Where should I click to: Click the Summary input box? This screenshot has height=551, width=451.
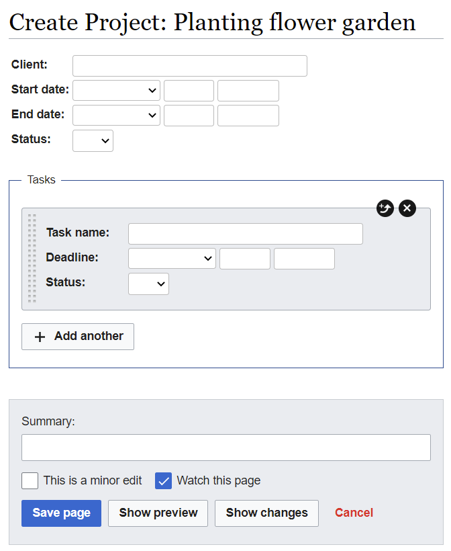225,448
